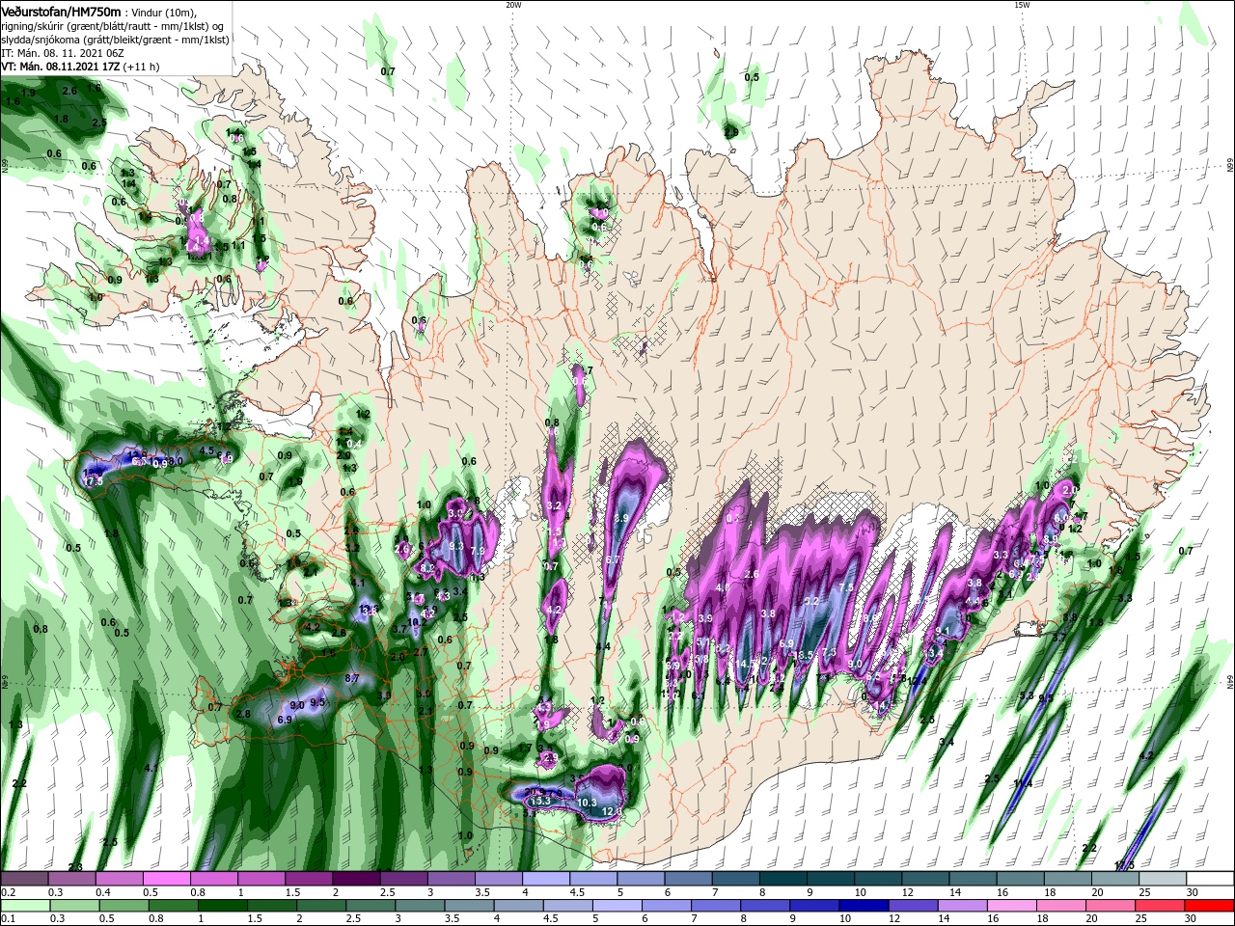
Task: Pick the dull mauve 0.2 swatch in upper legend row
Action: point(24,880)
